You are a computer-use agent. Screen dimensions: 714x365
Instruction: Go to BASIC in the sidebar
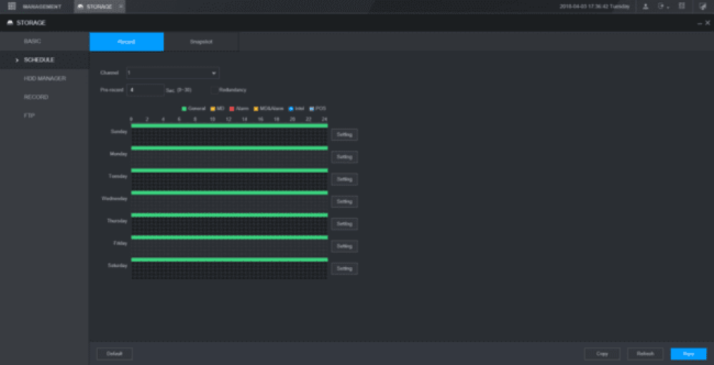coord(32,41)
